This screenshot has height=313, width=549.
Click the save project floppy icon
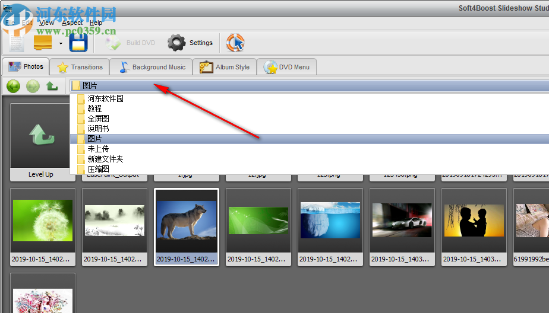pos(78,43)
